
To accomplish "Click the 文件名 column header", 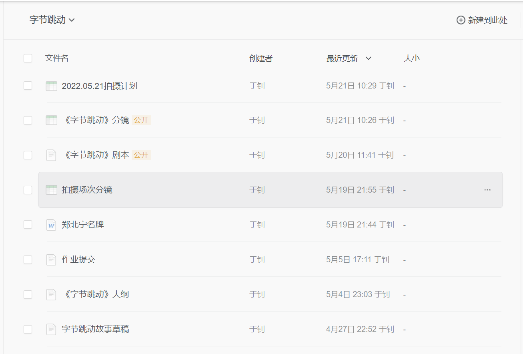I will tap(57, 58).
